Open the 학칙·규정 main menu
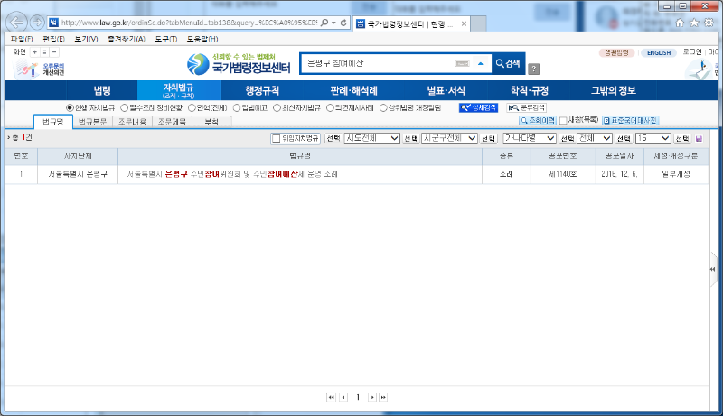This screenshot has width=723, height=416. (529, 90)
